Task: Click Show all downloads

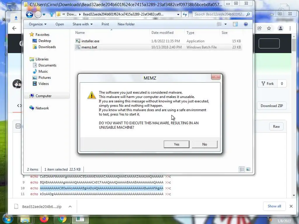Action: click(274, 206)
